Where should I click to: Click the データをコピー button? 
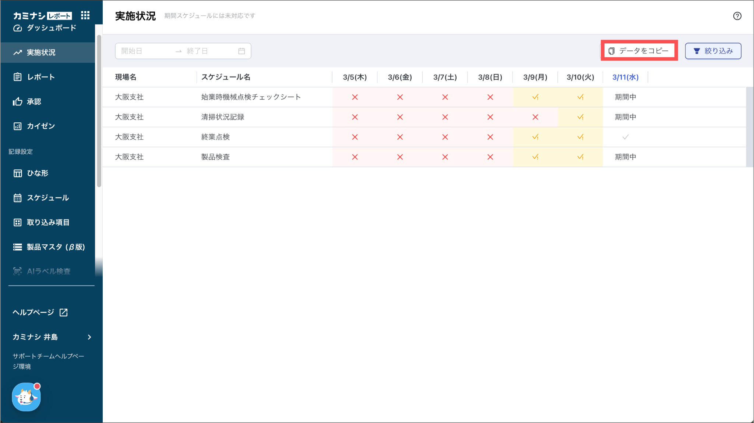pyautogui.click(x=639, y=51)
